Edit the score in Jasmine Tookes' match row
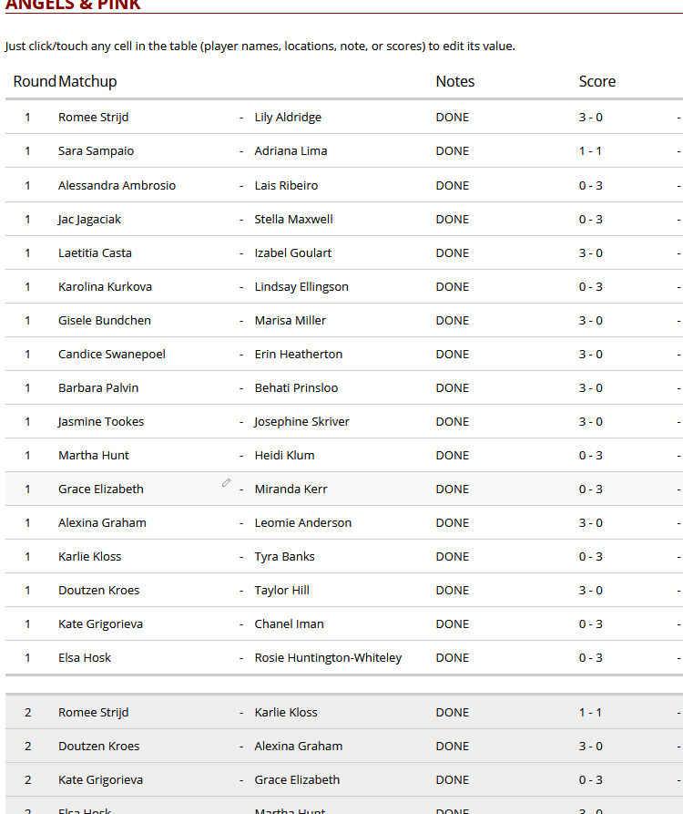Screen dimensions: 683x814 click(x=590, y=421)
